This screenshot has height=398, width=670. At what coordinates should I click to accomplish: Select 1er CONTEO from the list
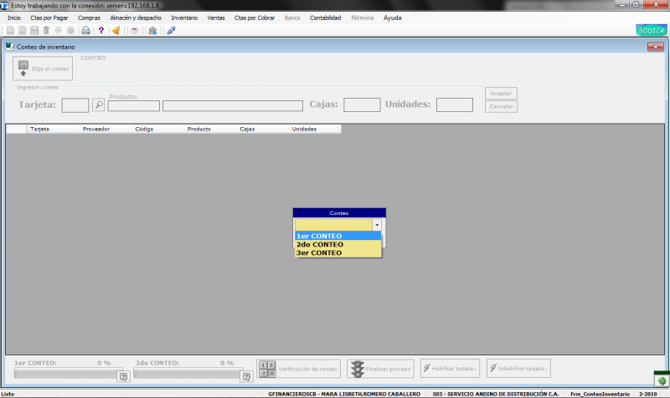pyautogui.click(x=338, y=236)
